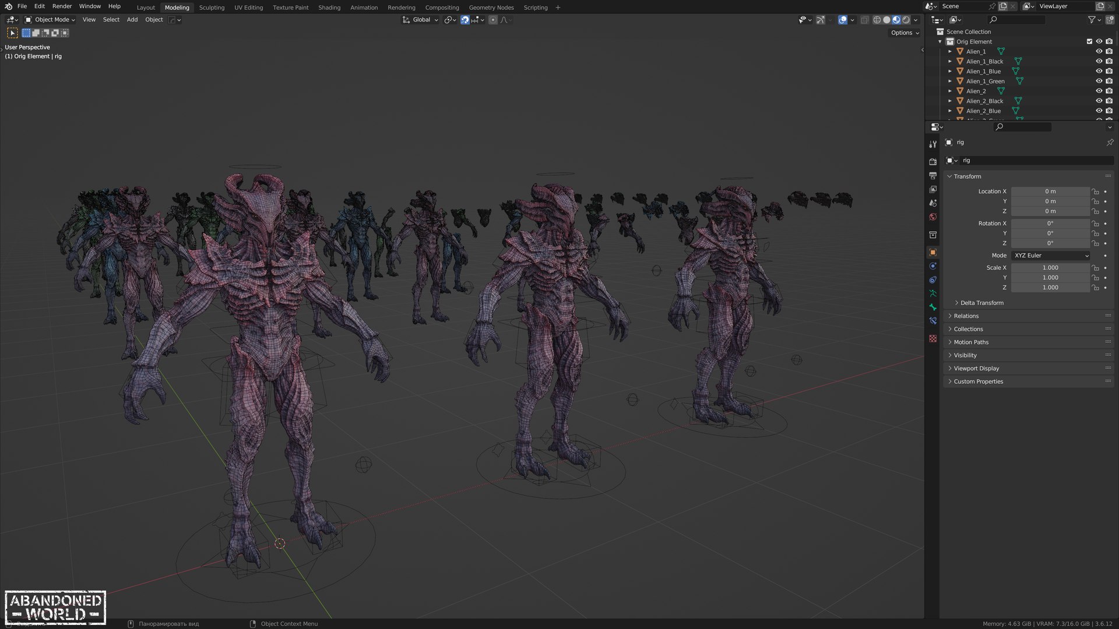The height and width of the screenshot is (629, 1119).
Task: Lock the Scale Z transform
Action: pyautogui.click(x=1095, y=288)
